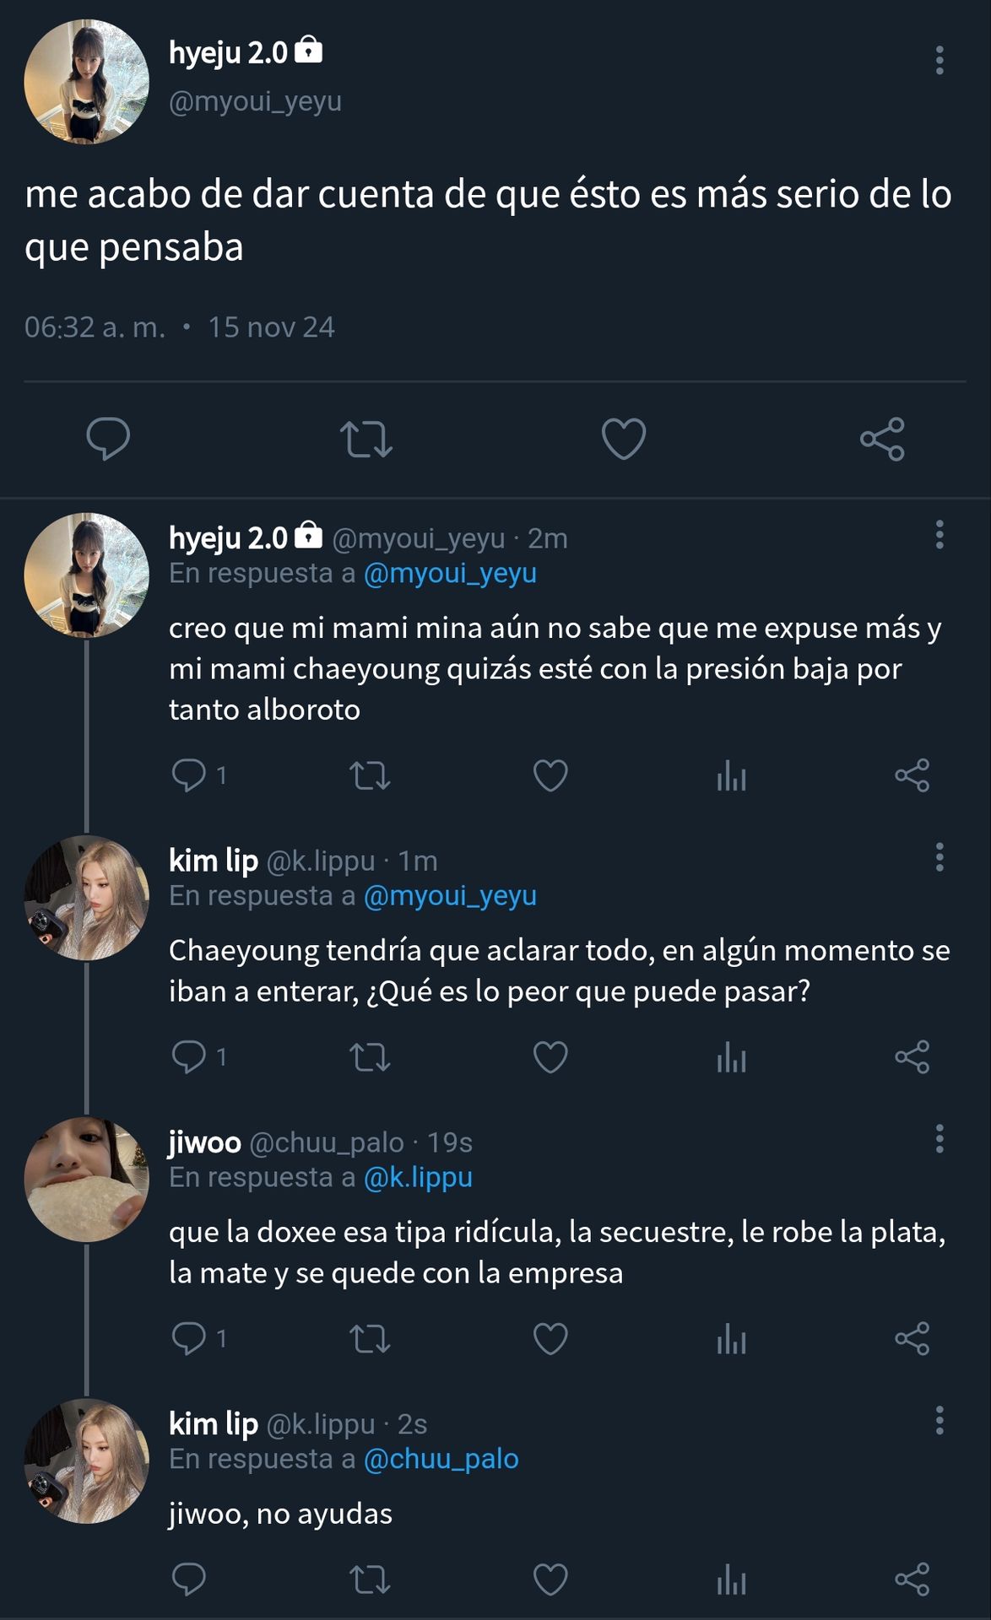The height and width of the screenshot is (1620, 991).
Task: Retweet kim lip's 'jiwoo, no ayudas' reply
Action: [x=370, y=1579]
